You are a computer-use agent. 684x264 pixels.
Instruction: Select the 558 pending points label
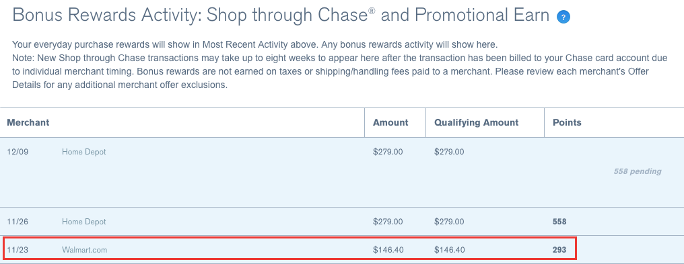point(638,171)
